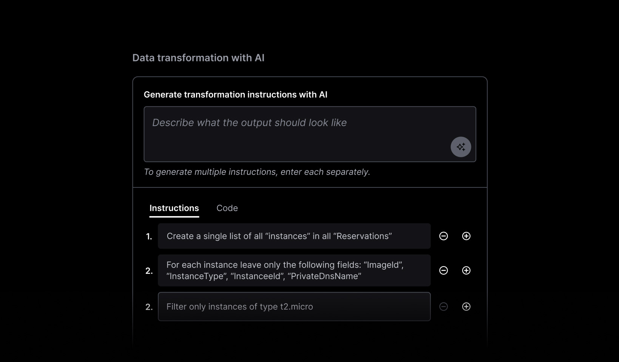Add instruction after "Create a single list" row

coord(466,236)
